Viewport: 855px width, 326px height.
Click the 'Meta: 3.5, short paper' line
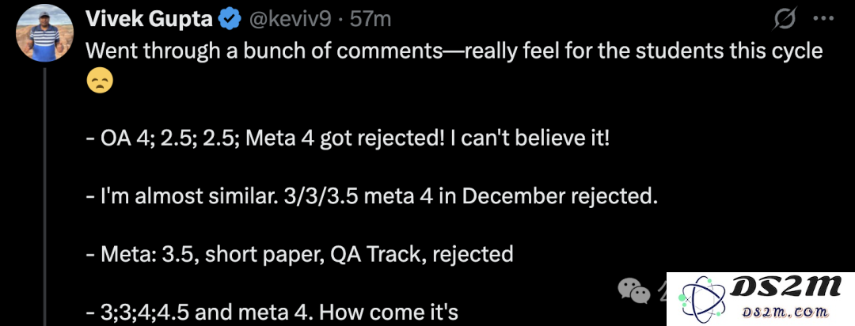coord(299,254)
